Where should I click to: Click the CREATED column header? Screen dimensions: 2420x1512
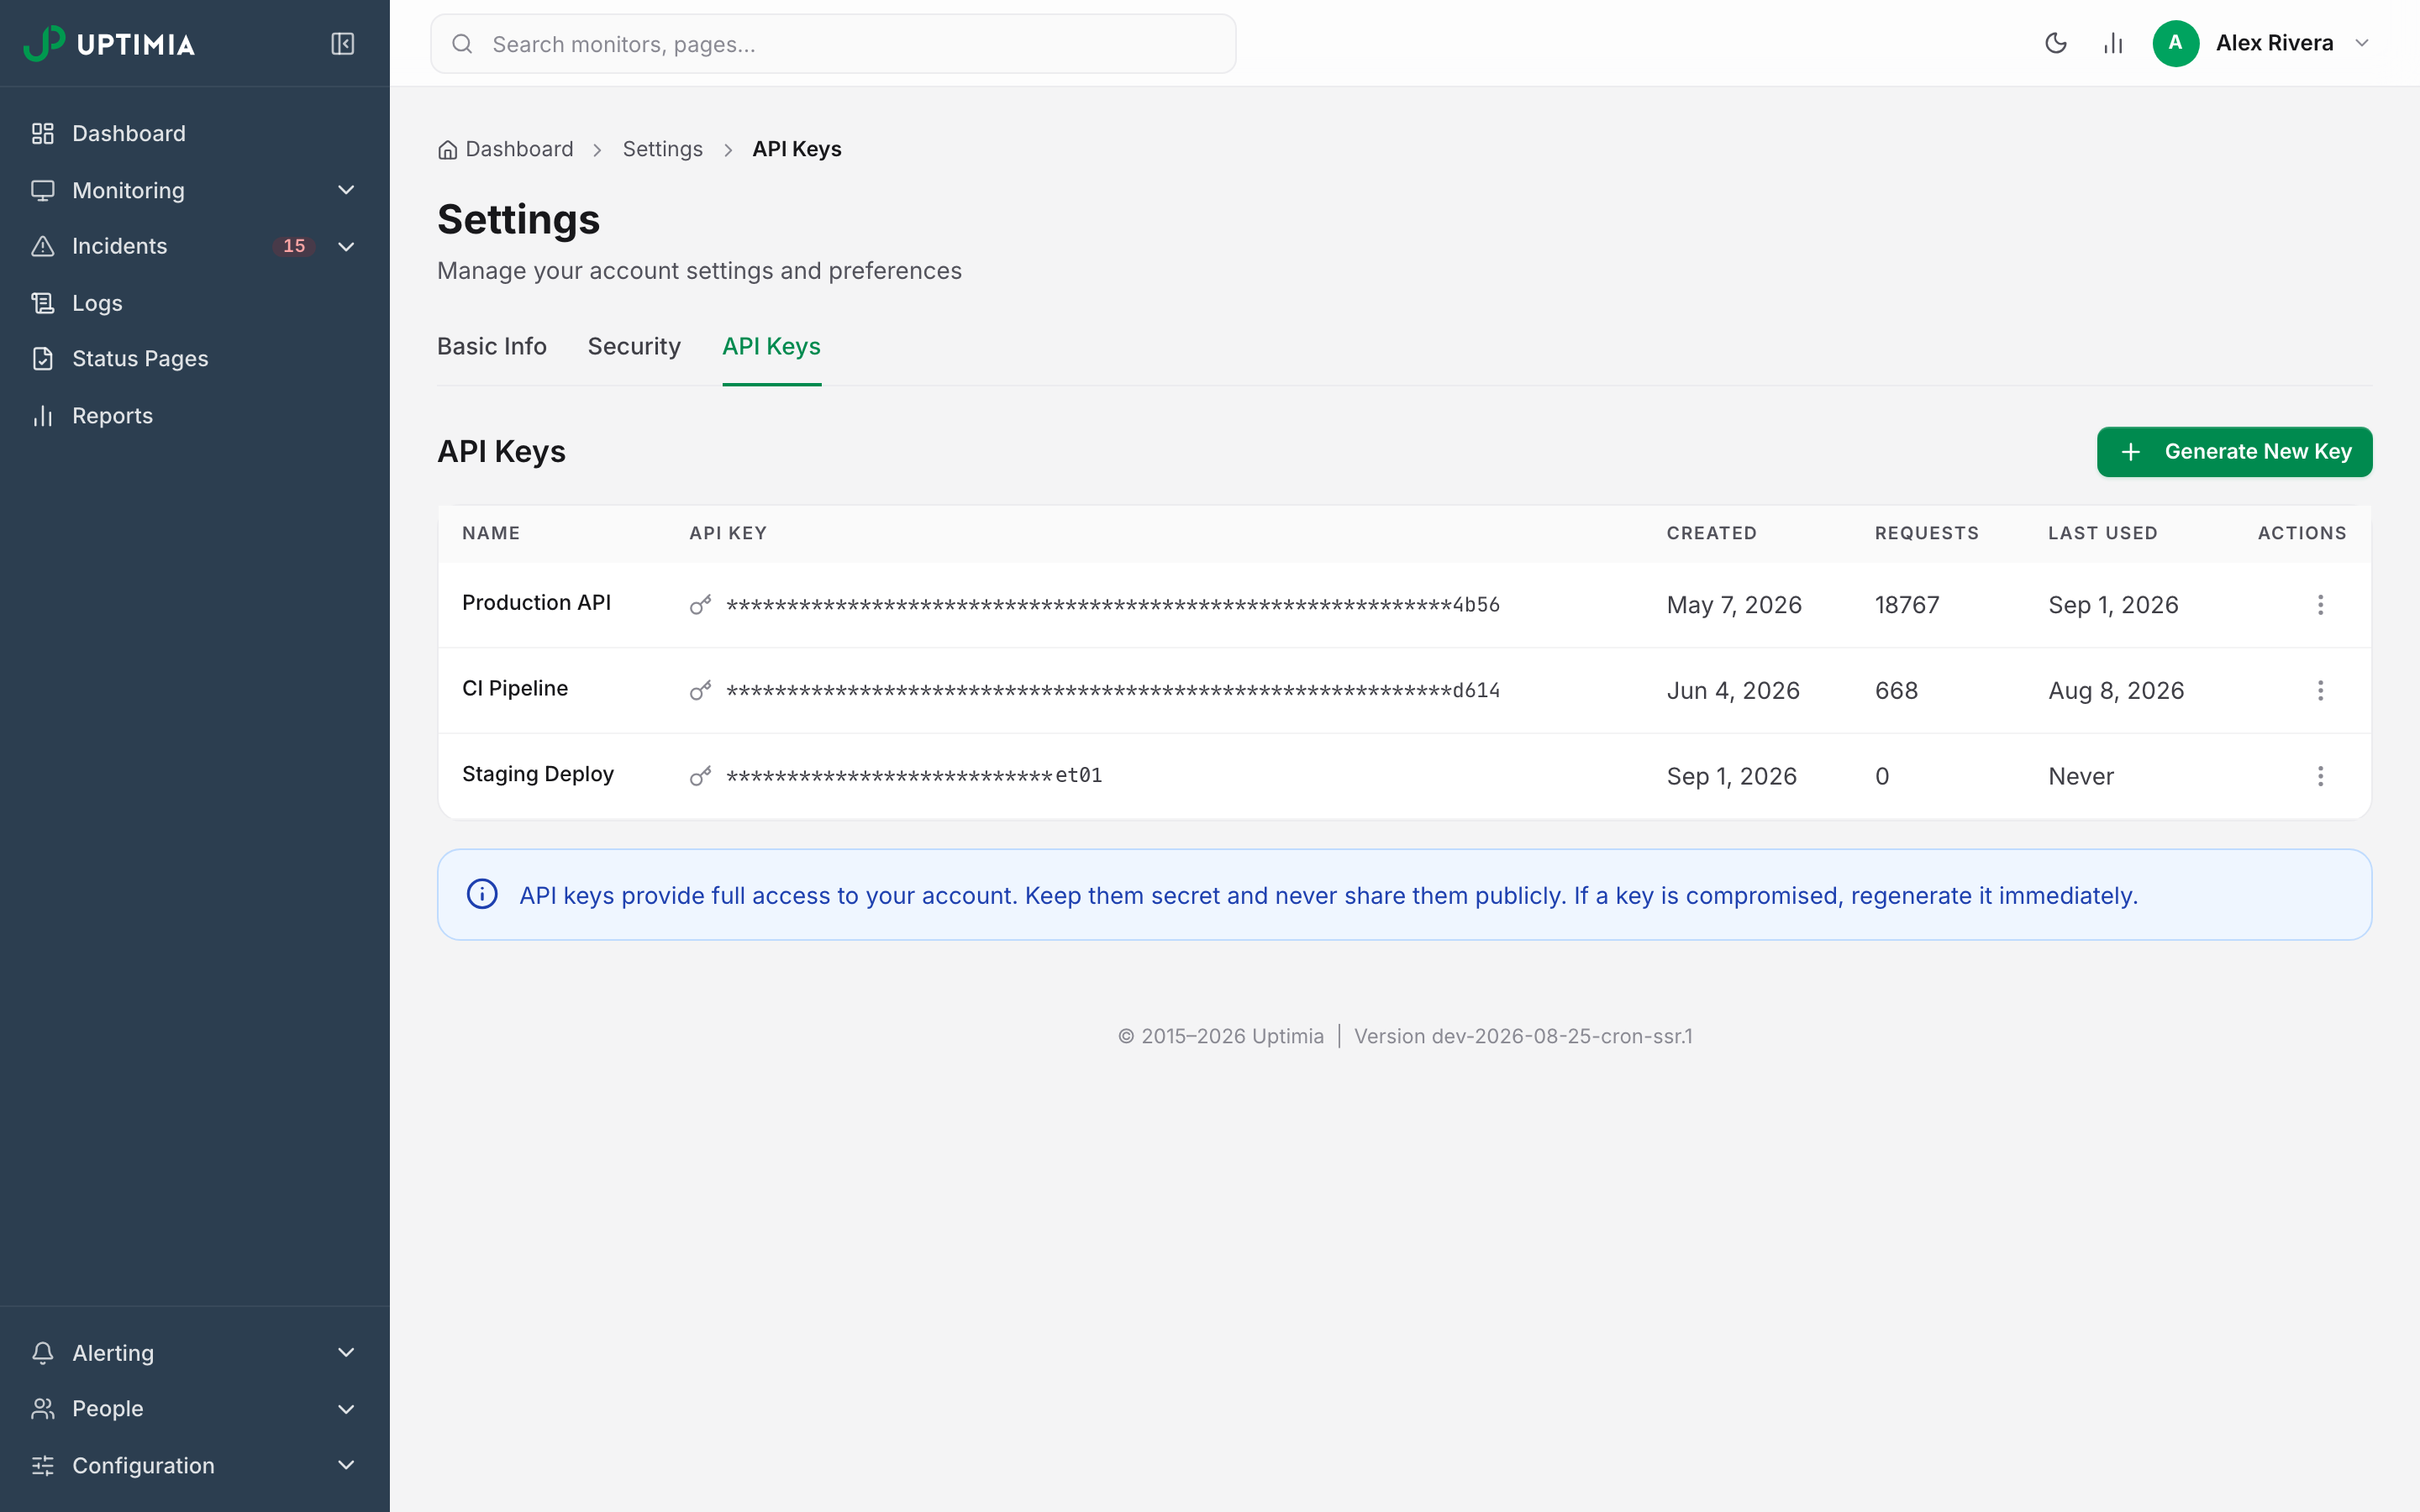[1711, 533]
